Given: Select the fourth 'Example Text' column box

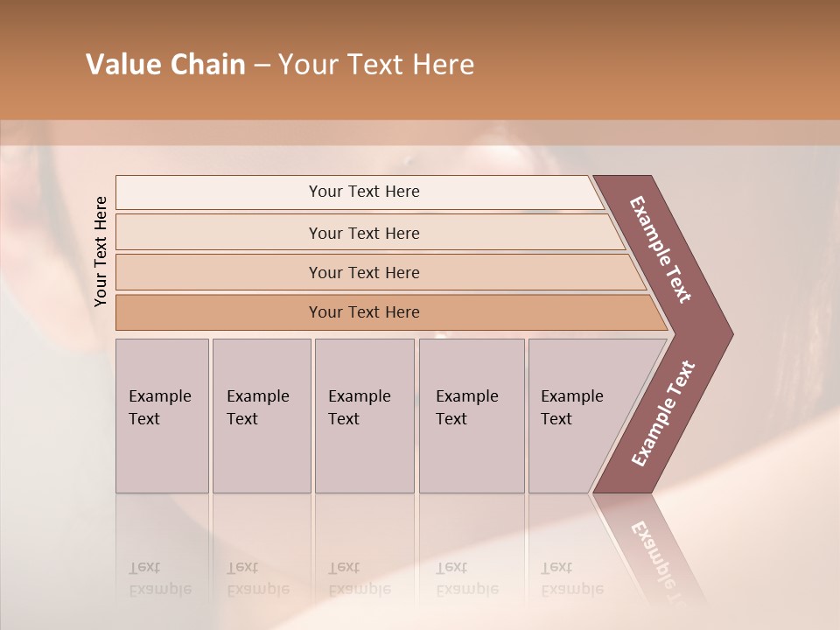Looking at the screenshot, I should pos(472,416).
